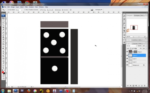Viewport: 150px width, 93px height.
Task: Click Firefox in the Windows taskbar
Action: coord(28,91)
